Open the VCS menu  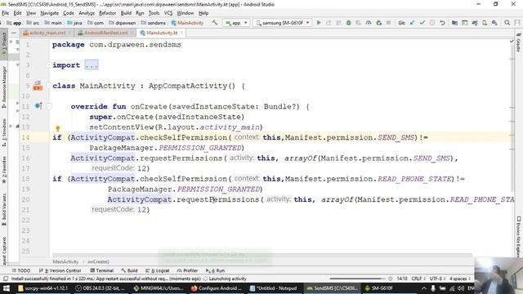pyautogui.click(x=168, y=13)
